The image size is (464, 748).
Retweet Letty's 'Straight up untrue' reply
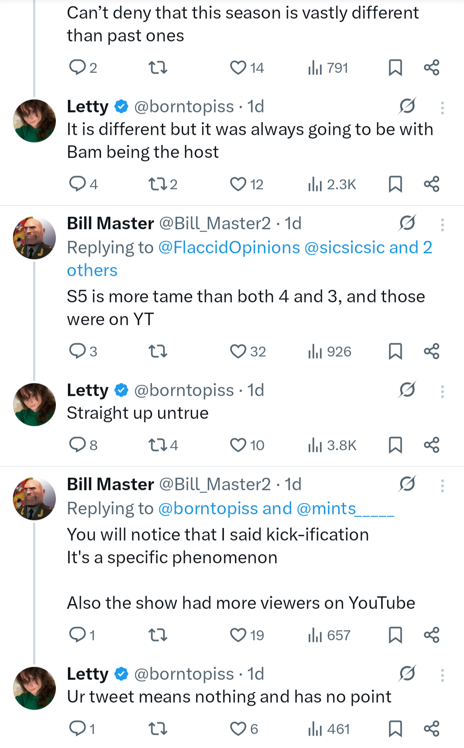pos(158,445)
